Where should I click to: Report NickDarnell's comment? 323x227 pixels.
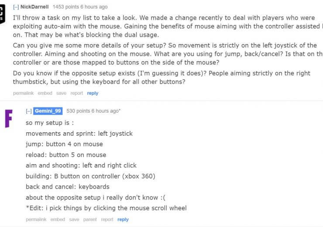click(x=77, y=93)
